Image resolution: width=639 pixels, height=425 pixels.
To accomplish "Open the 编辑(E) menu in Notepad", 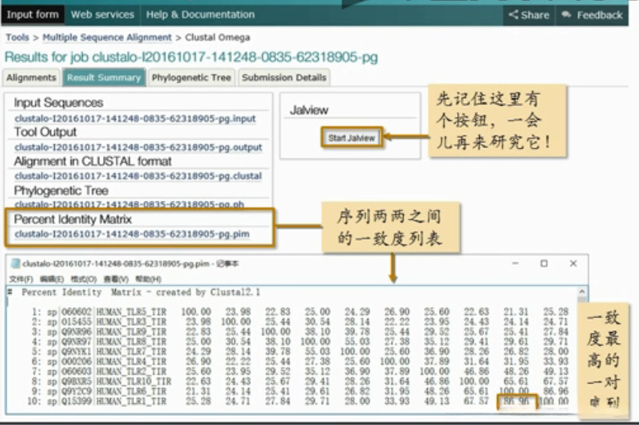I will pyautogui.click(x=52, y=279).
